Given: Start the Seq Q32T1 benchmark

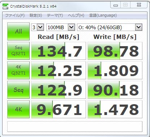Looking at the screenshot, I should tap(18, 51).
